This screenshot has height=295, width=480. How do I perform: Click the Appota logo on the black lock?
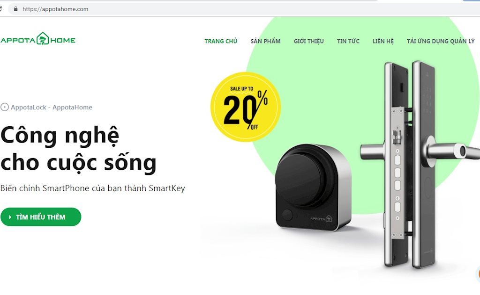(x=321, y=219)
